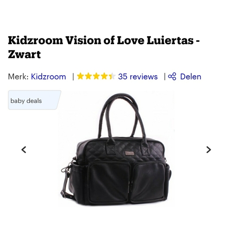This screenshot has width=232, height=232.
Task: Click the bag's left front pocket
Action: pyautogui.click(x=108, y=182)
